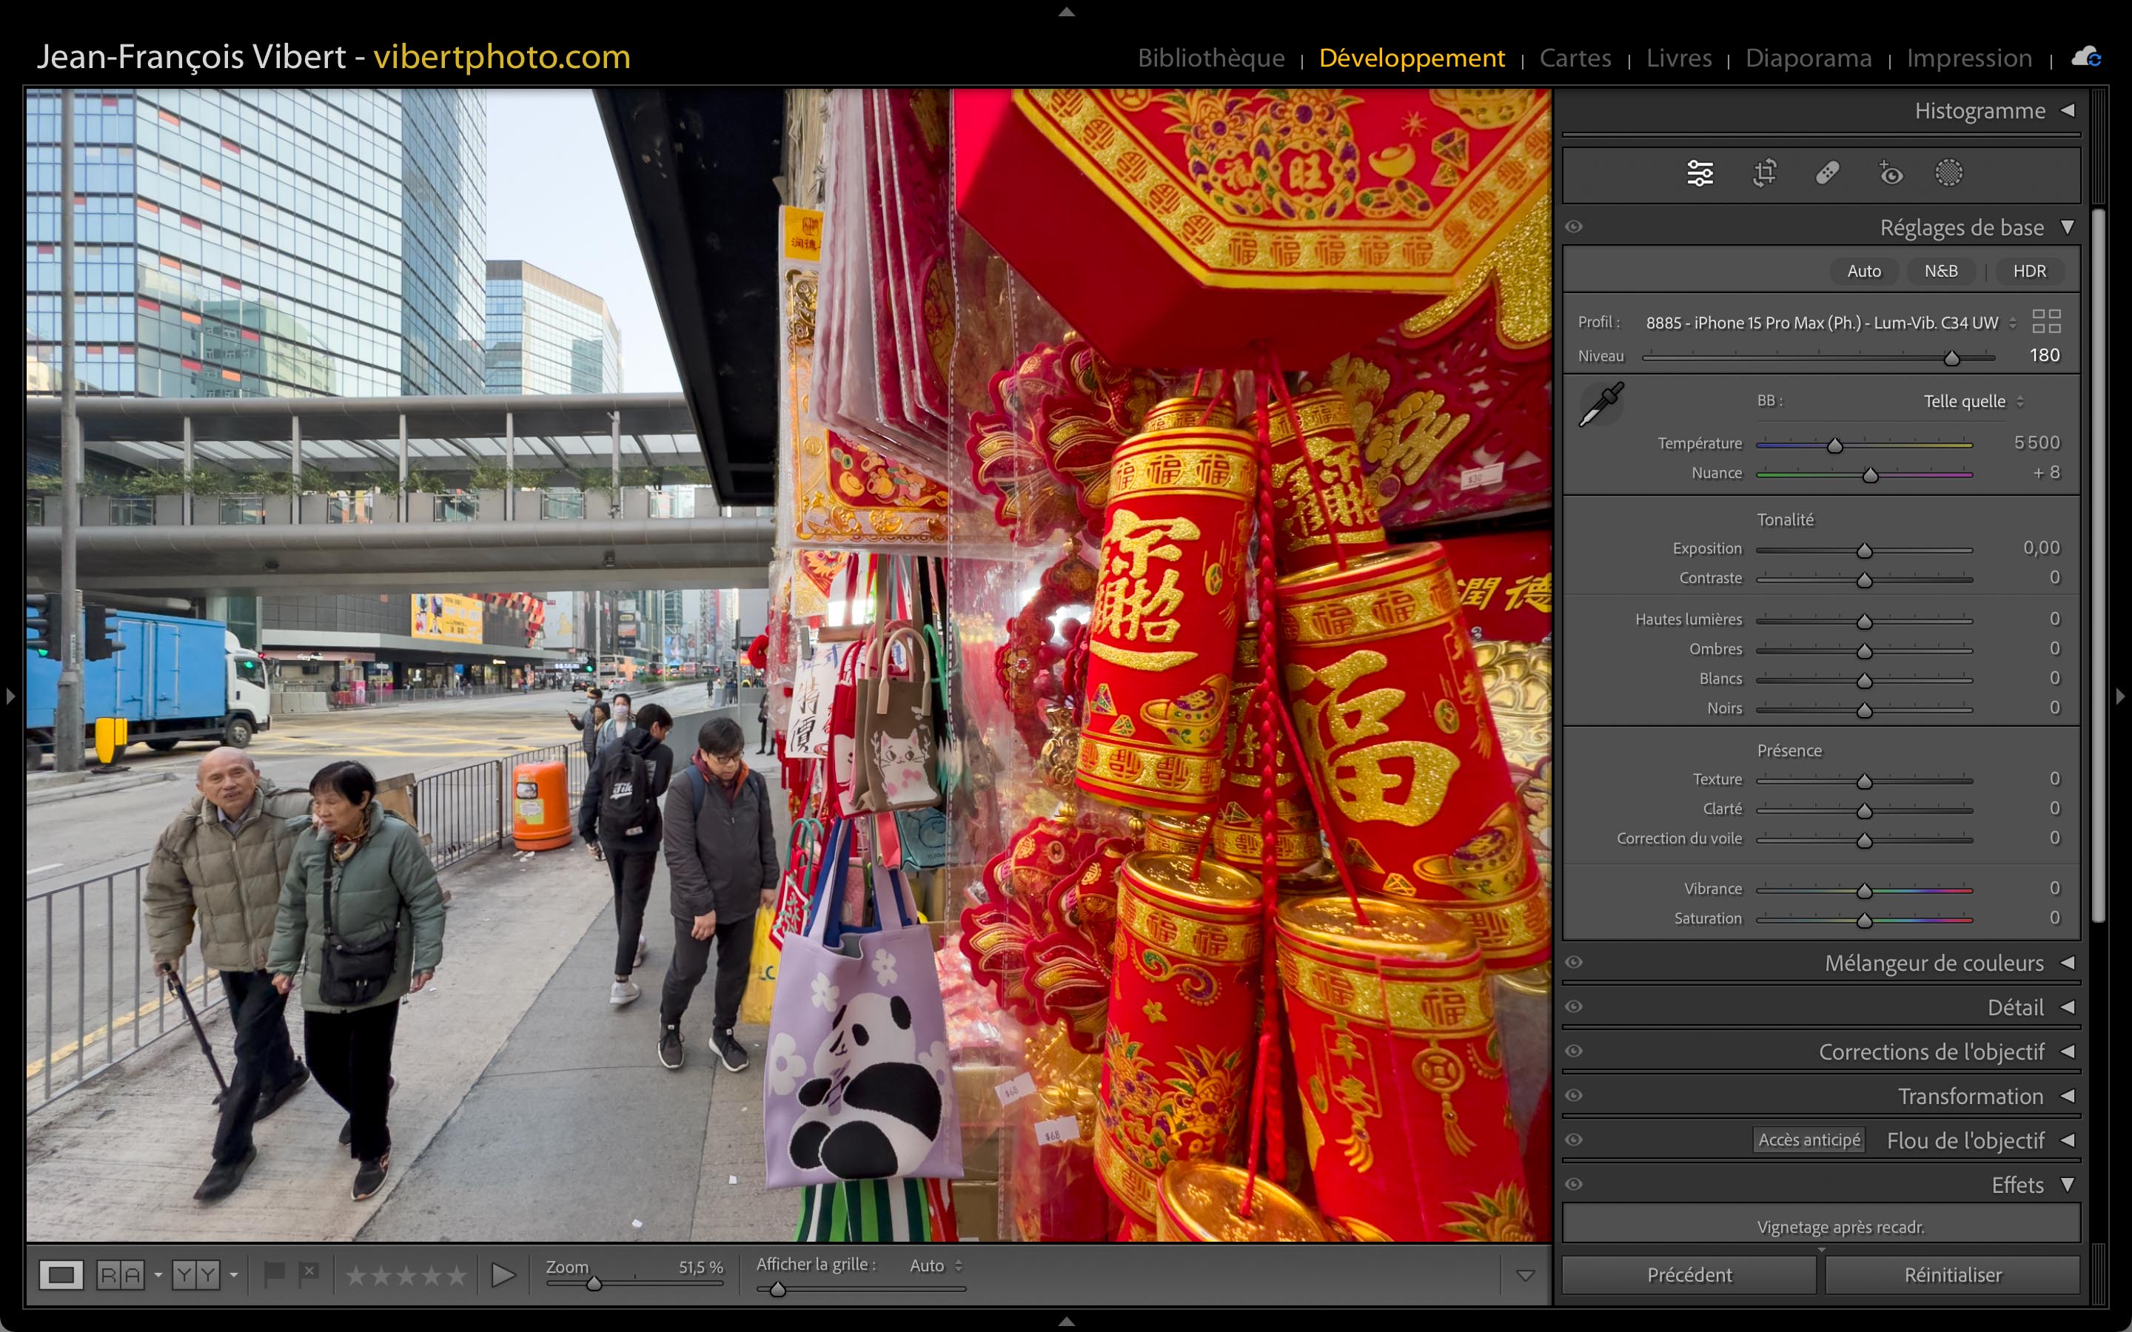Open the profile browser grid icon
The height and width of the screenshot is (1332, 2132).
[x=2045, y=322]
